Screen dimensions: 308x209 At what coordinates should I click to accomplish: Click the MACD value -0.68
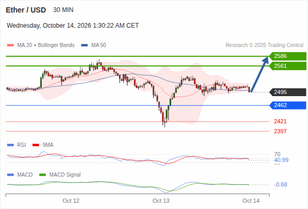tap(280, 184)
